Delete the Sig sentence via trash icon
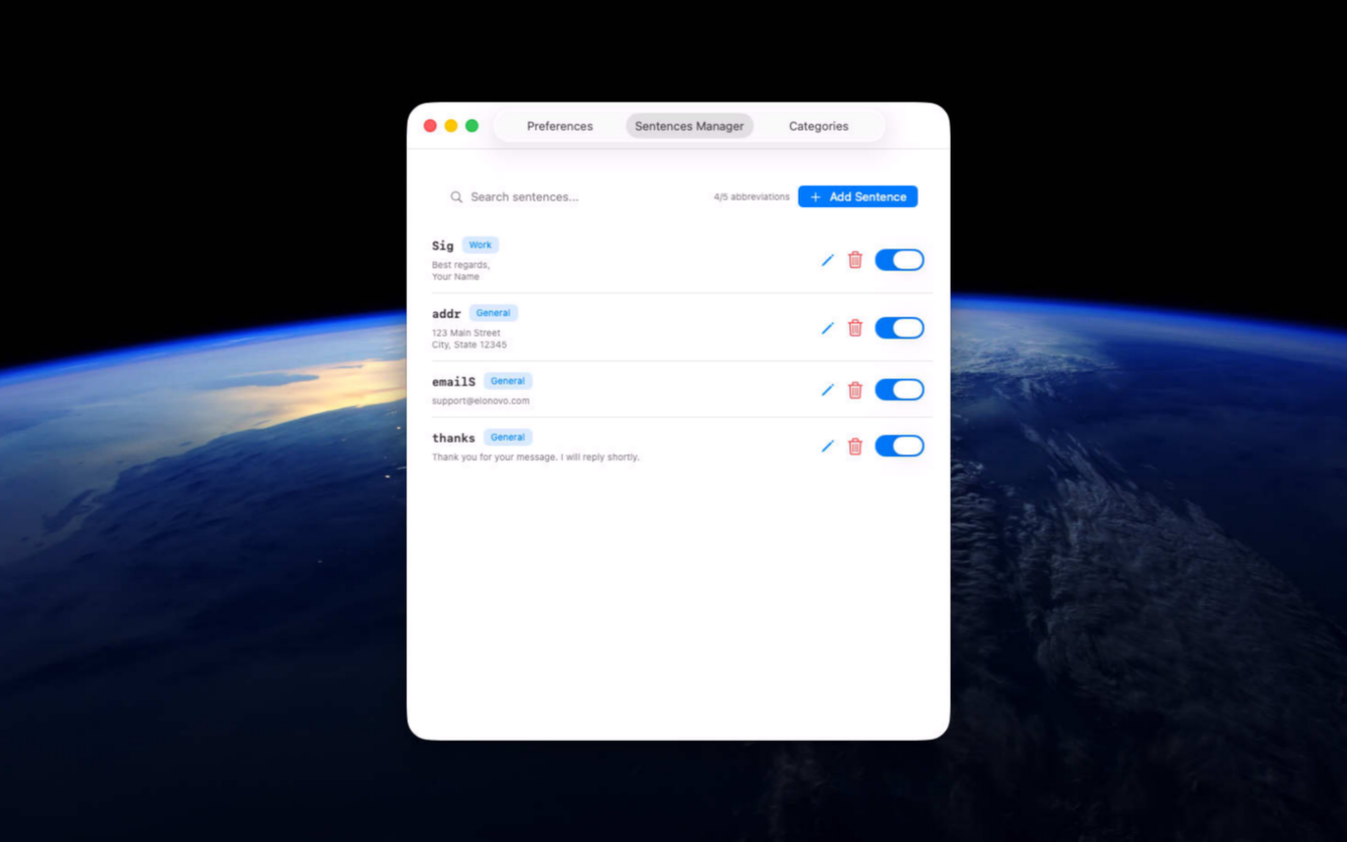1347x842 pixels. [x=854, y=260]
